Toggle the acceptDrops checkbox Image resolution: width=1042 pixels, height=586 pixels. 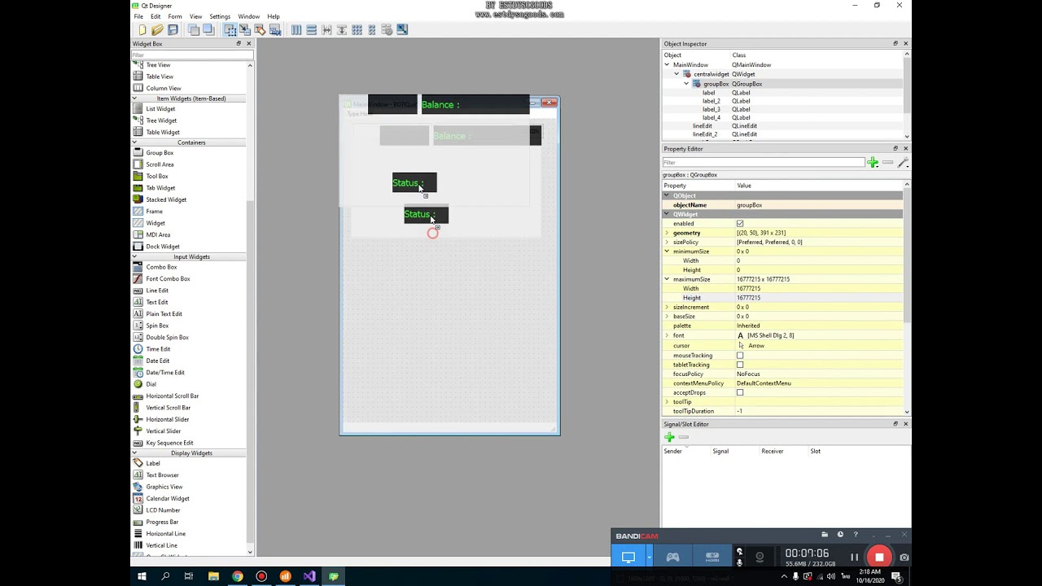(740, 392)
